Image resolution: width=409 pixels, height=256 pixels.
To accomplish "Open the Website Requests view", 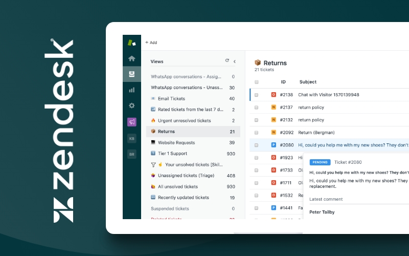I will tap(193, 143).
